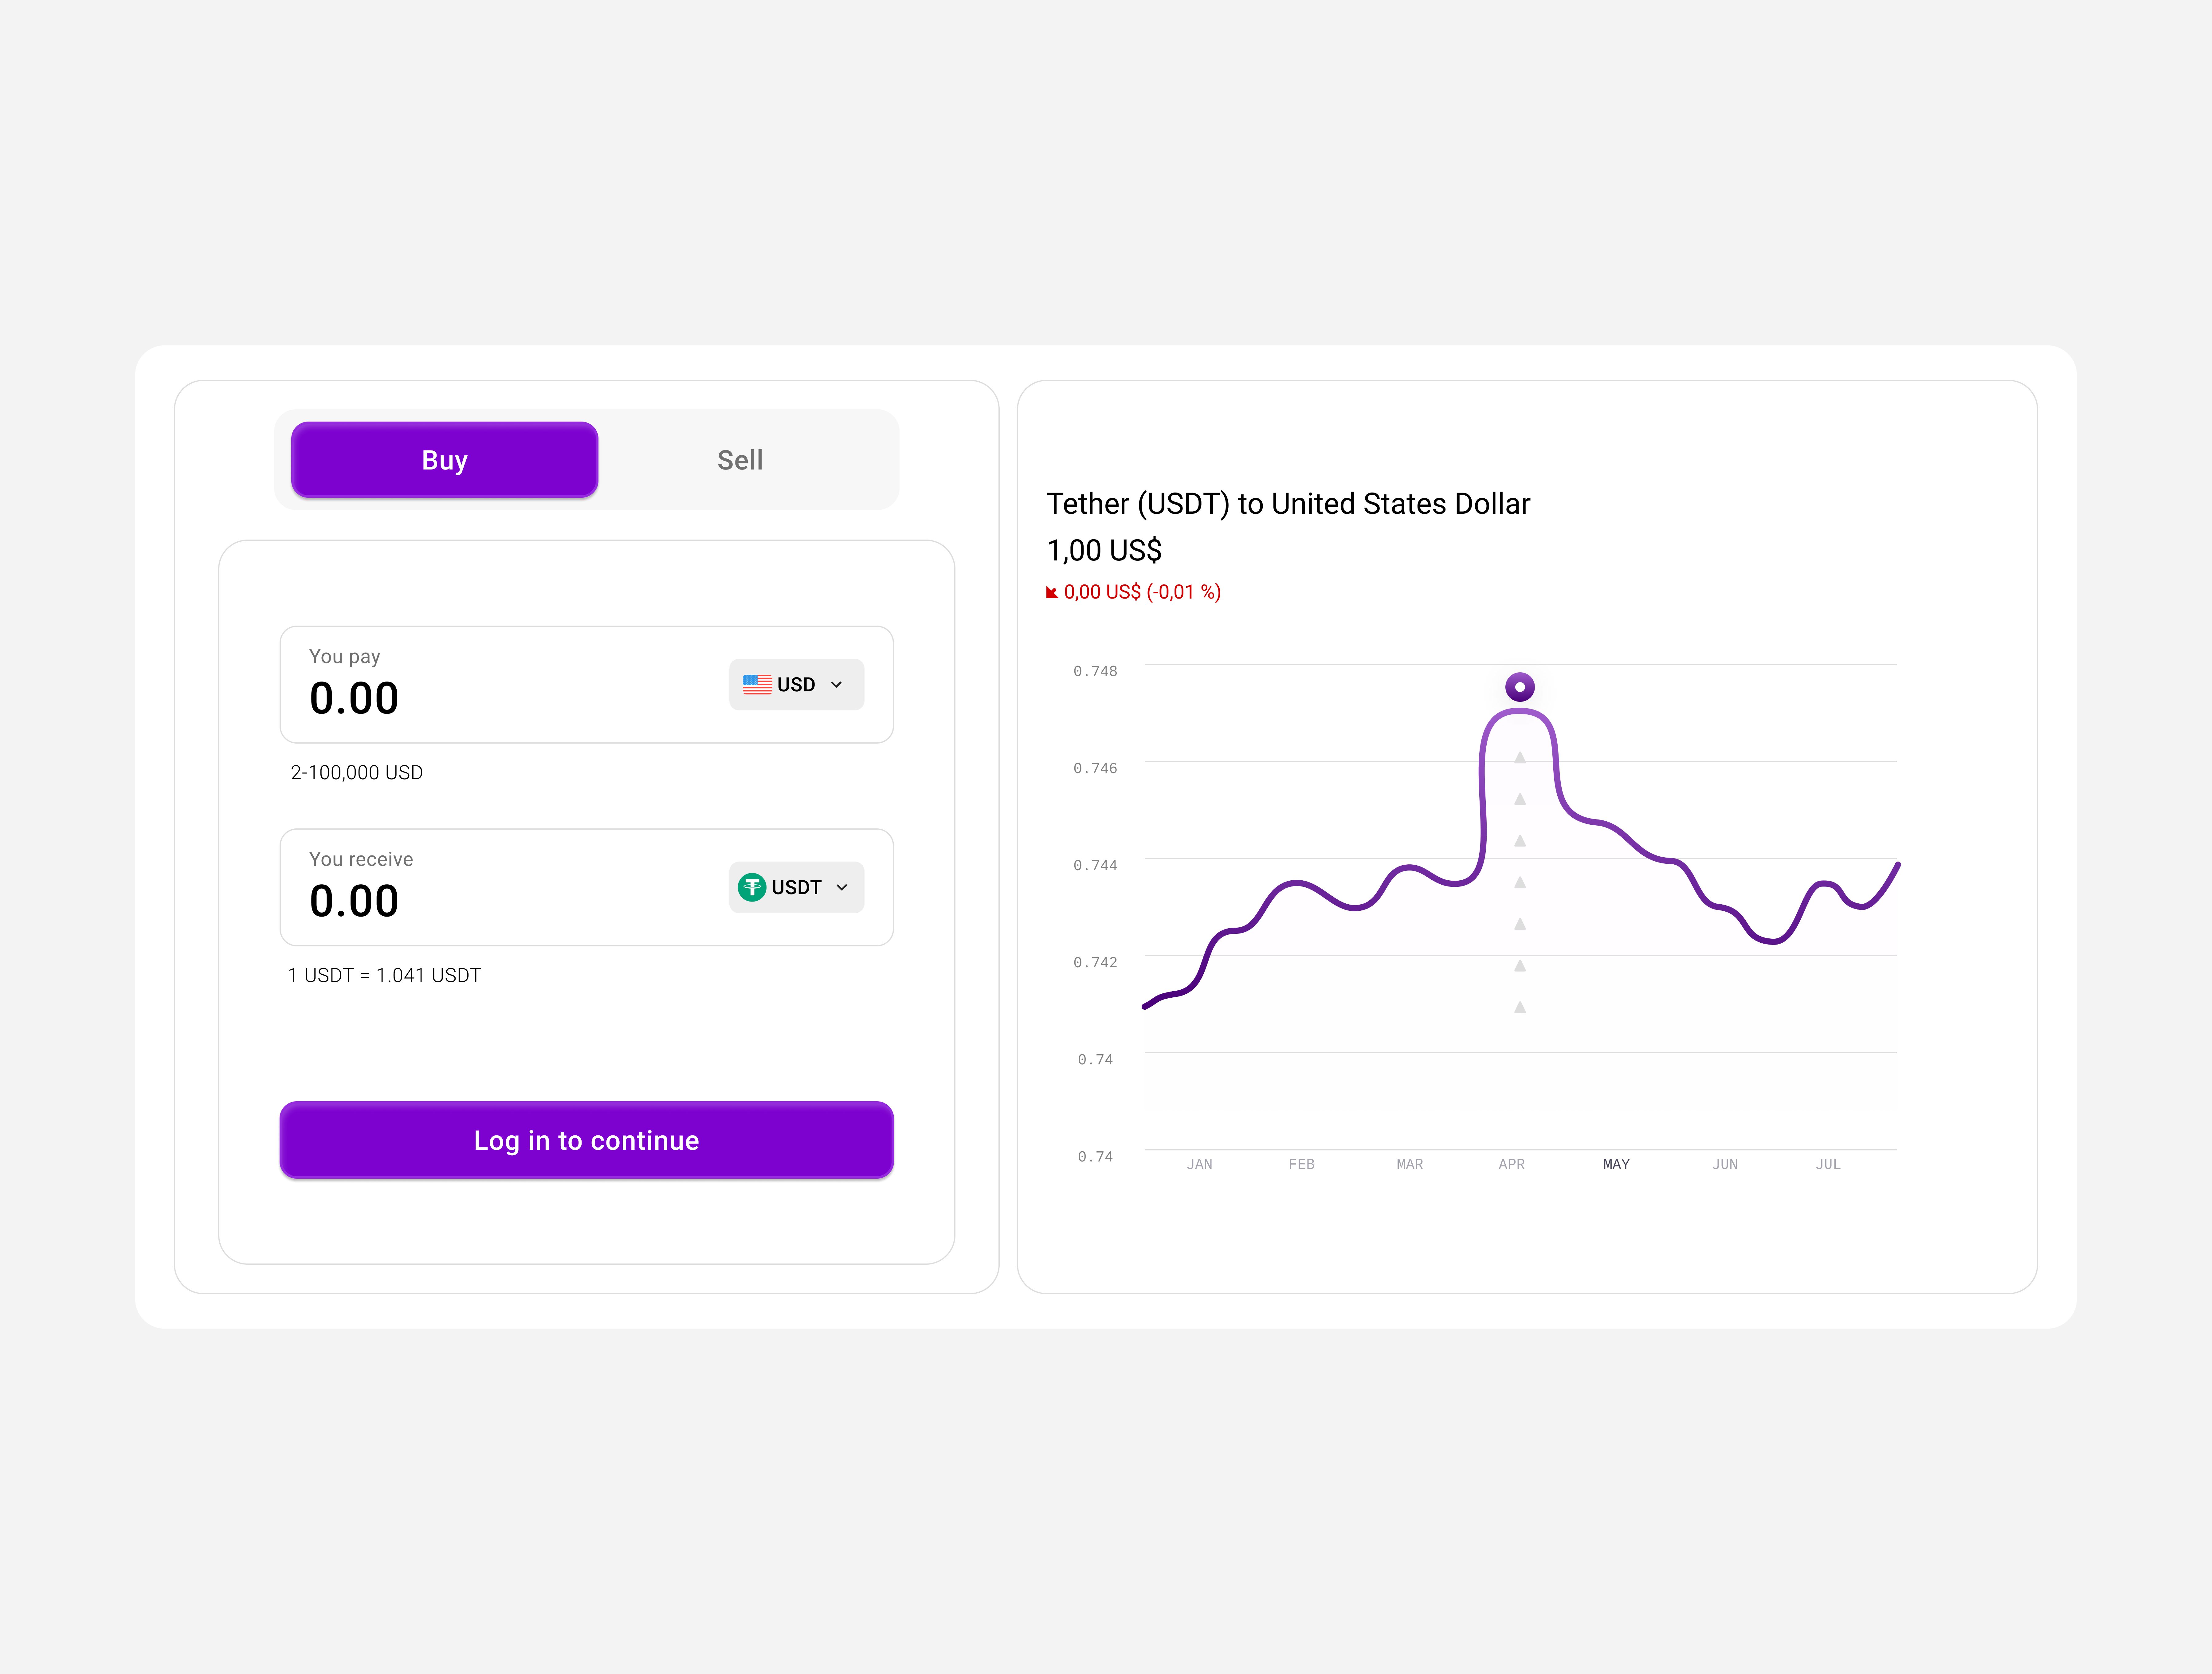
Task: Expand the receive currency dropdown
Action: coord(795,887)
